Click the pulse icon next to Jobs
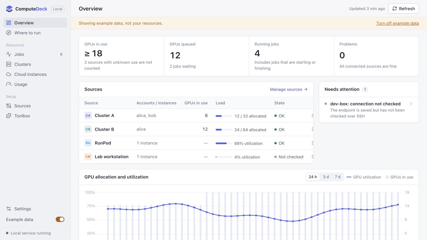This screenshot has width=427, height=240. coord(9,54)
